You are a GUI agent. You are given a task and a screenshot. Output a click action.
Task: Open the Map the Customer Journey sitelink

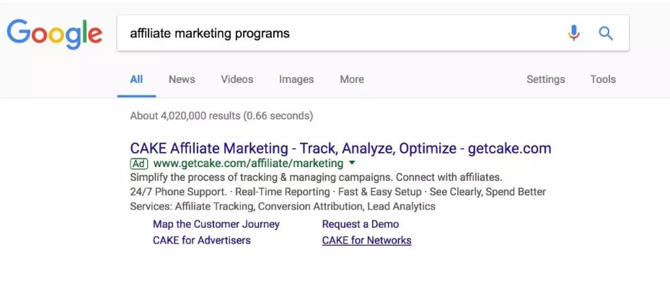pyautogui.click(x=216, y=224)
